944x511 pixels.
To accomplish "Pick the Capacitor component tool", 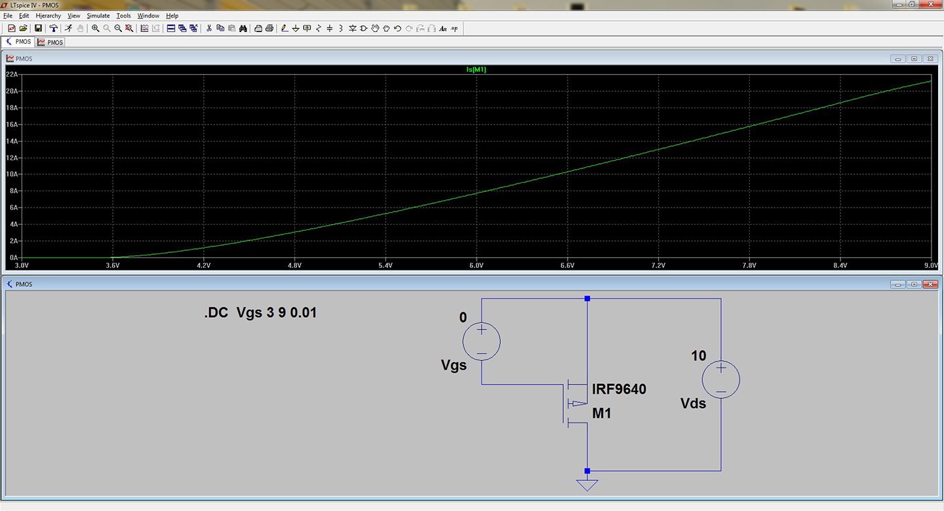I will click(x=330, y=28).
